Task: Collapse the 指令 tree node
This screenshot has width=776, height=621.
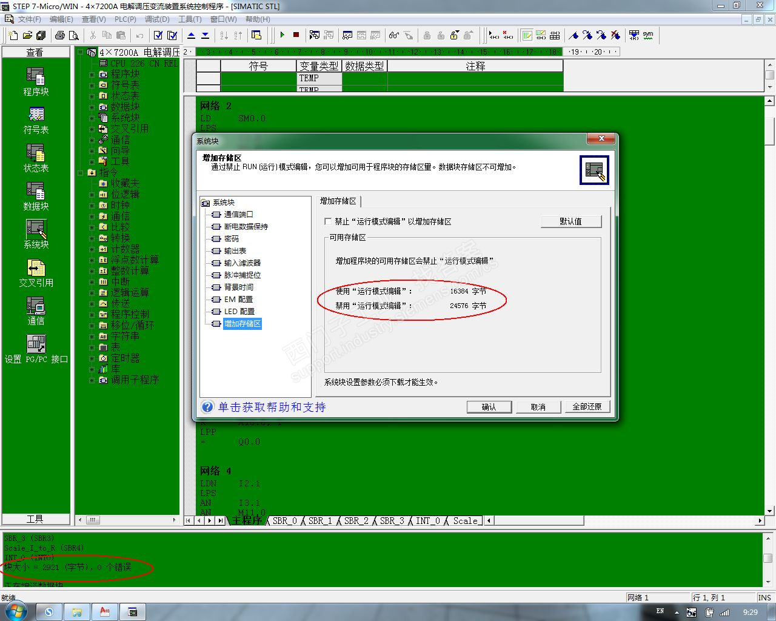Action: click(80, 173)
